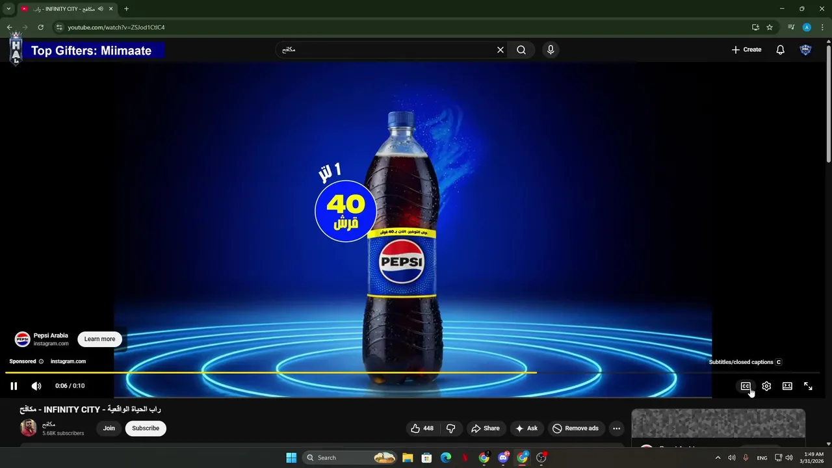Image resolution: width=832 pixels, height=468 pixels.
Task: Click the address bar URL
Action: tap(116, 27)
